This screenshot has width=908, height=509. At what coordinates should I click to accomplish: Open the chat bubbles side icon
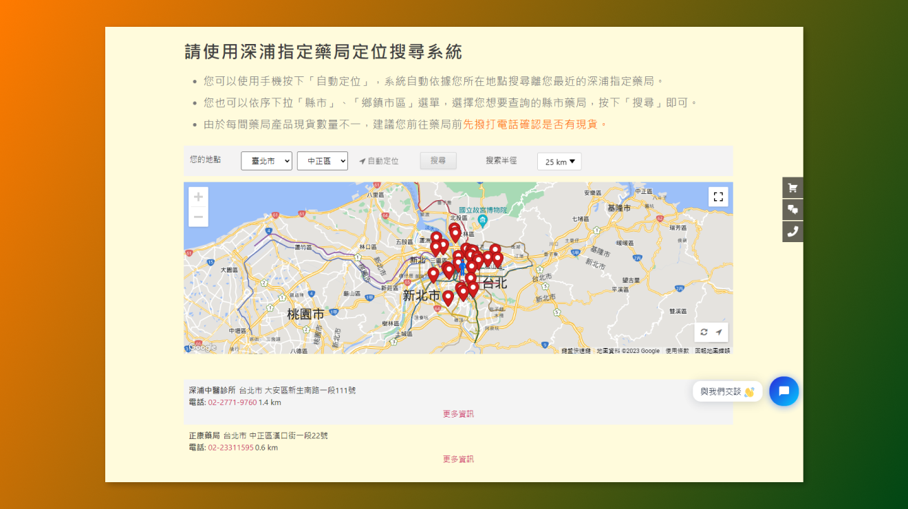(792, 210)
